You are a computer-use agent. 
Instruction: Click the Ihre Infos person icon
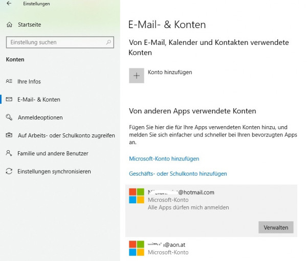9,81
